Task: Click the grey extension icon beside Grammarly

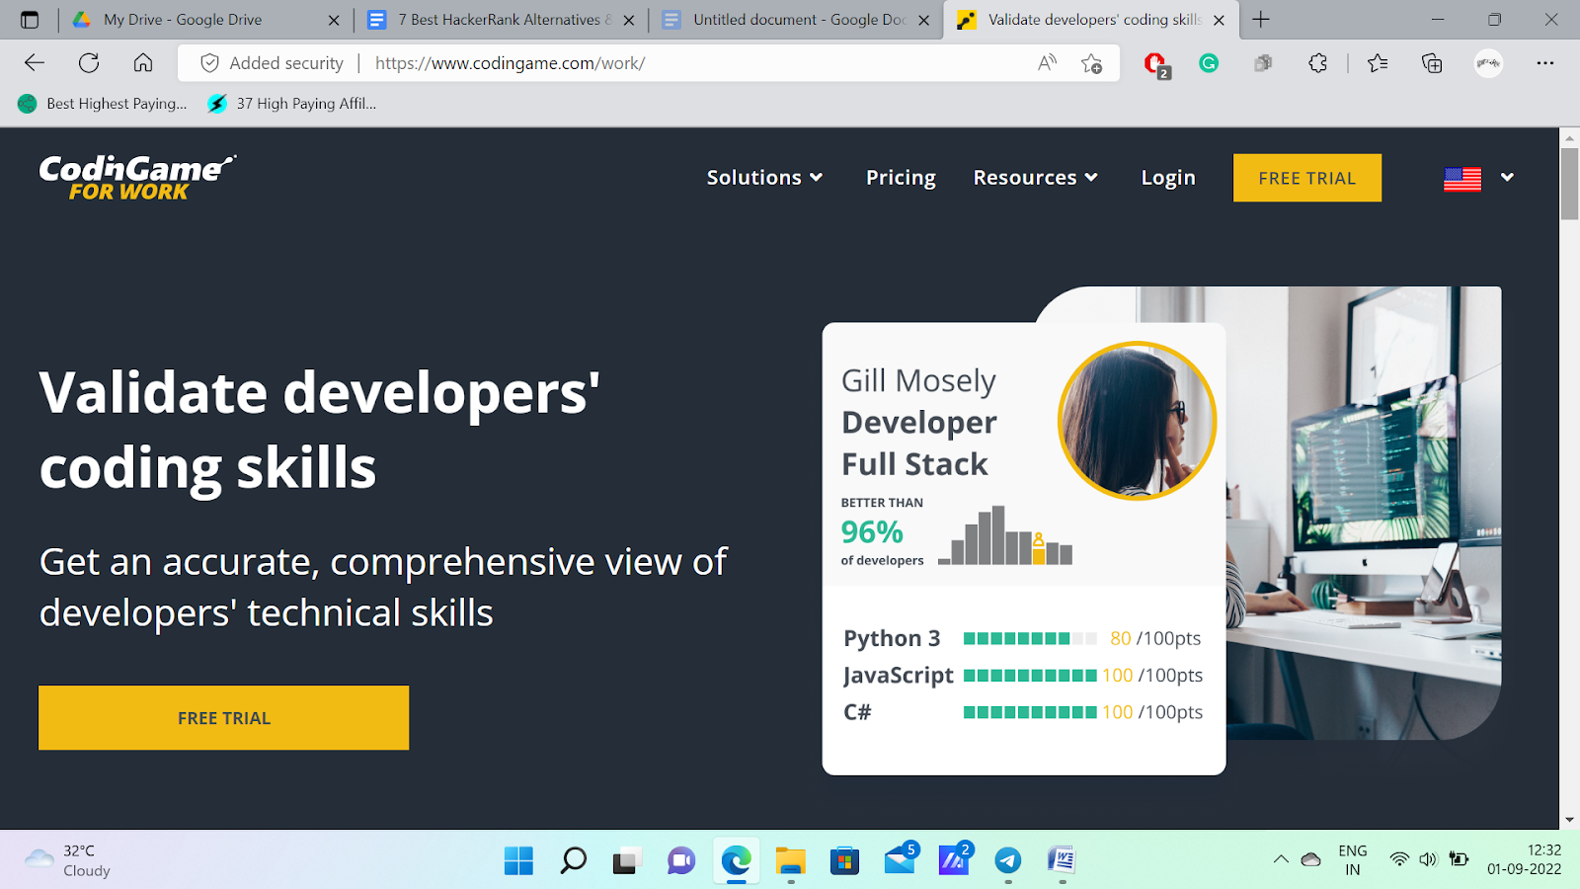Action: 1263,63
